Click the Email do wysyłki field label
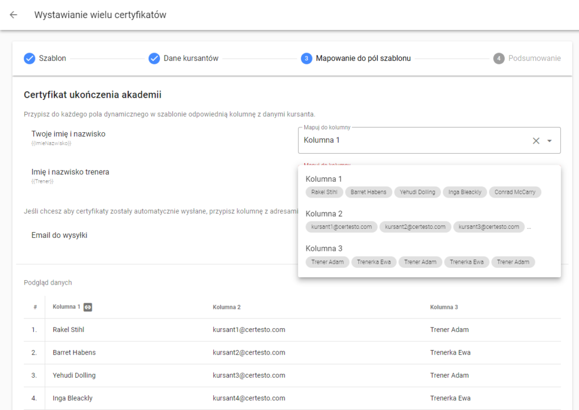This screenshot has height=410, width=579. coord(59,235)
